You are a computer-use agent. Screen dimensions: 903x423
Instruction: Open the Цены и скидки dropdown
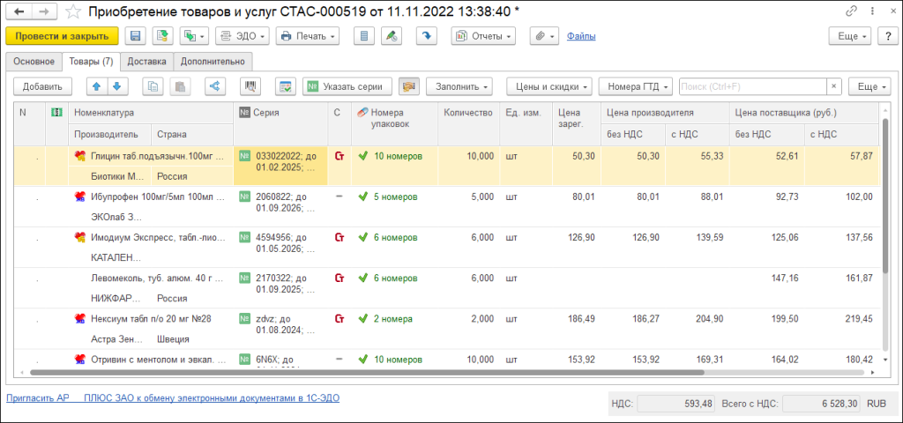(x=548, y=86)
